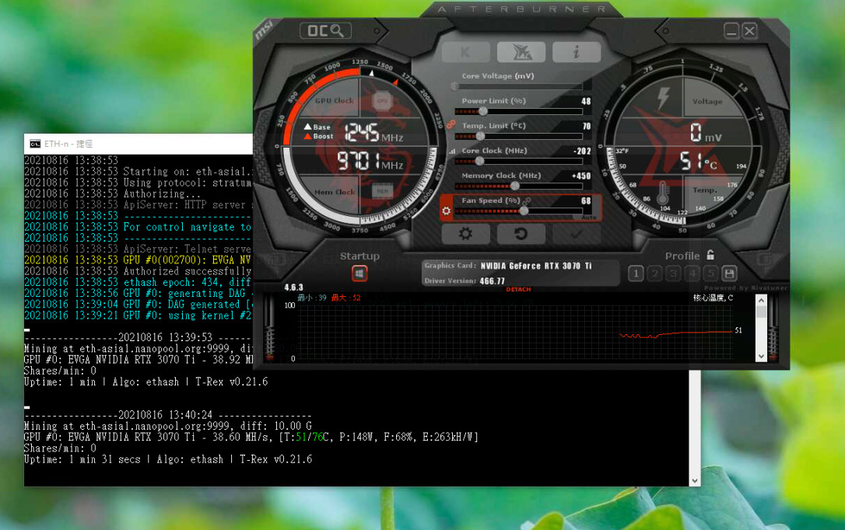
Task: Minimize the Afterburner window
Action: click(x=731, y=31)
